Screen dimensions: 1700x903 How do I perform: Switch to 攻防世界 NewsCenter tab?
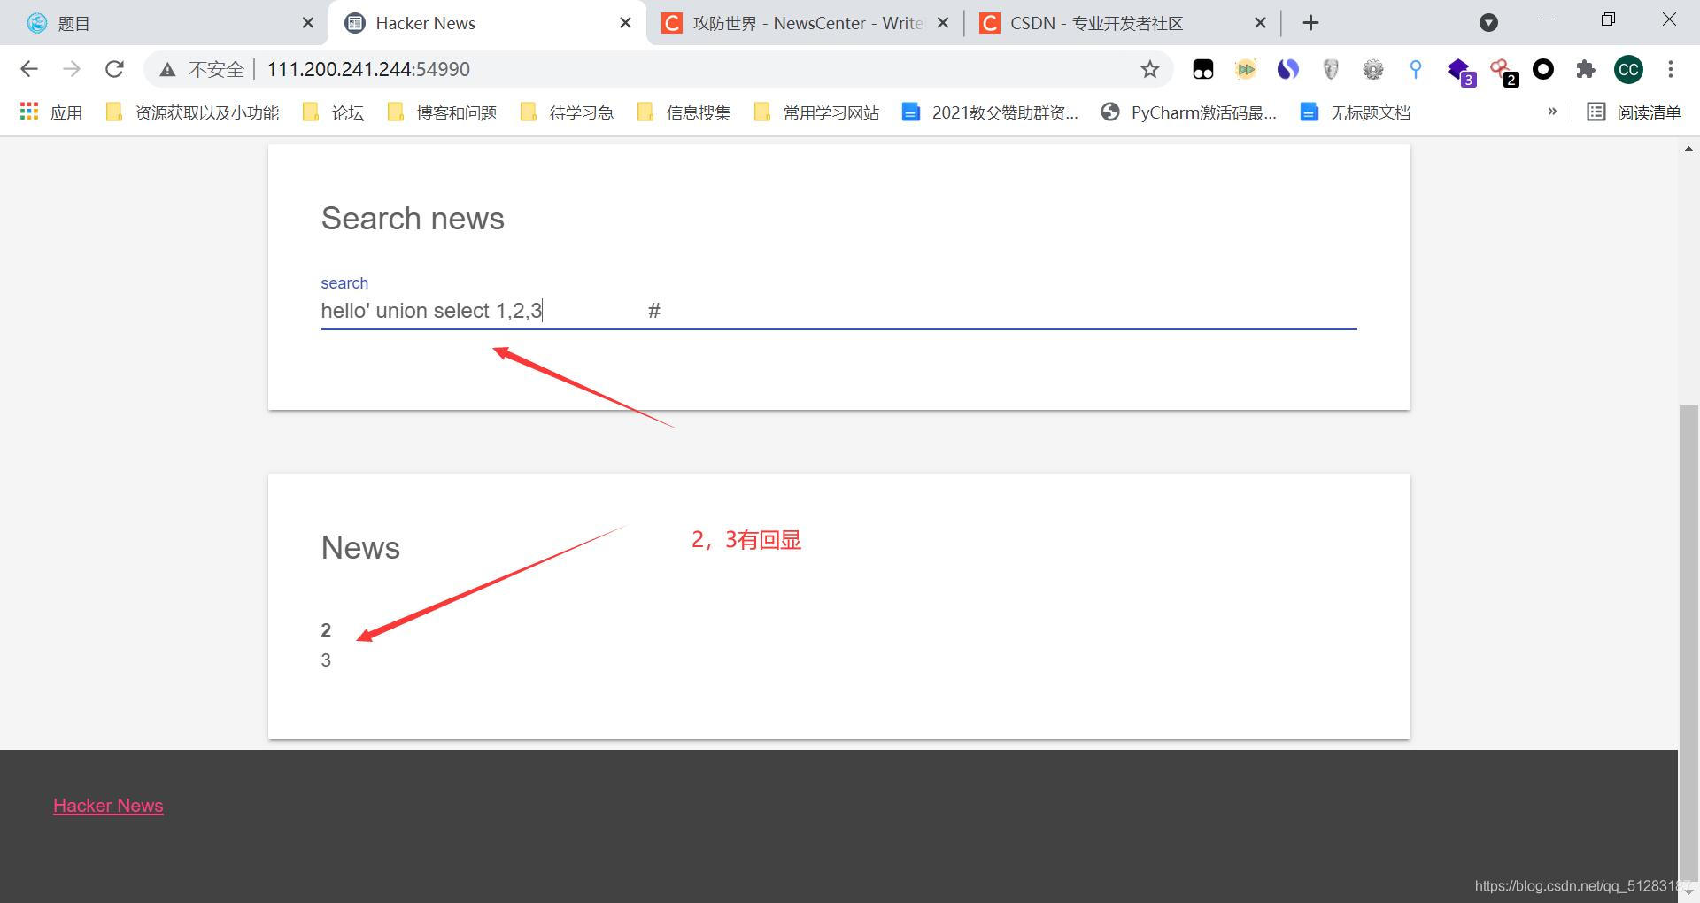(x=792, y=23)
